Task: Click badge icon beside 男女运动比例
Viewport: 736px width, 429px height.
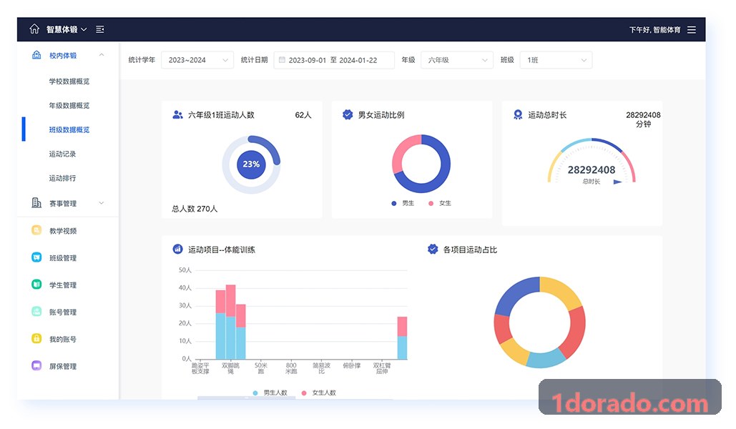Action: coord(348,114)
